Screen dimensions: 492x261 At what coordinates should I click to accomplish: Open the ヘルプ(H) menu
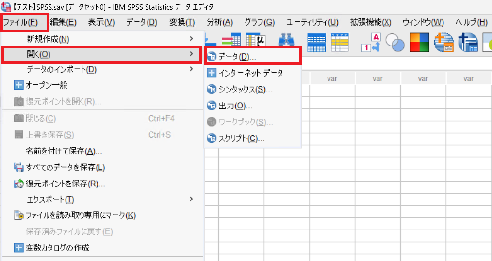pos(471,23)
